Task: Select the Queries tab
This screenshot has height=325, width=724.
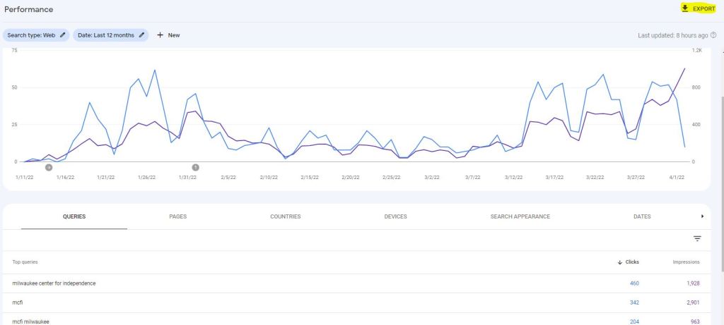Action: click(x=74, y=216)
